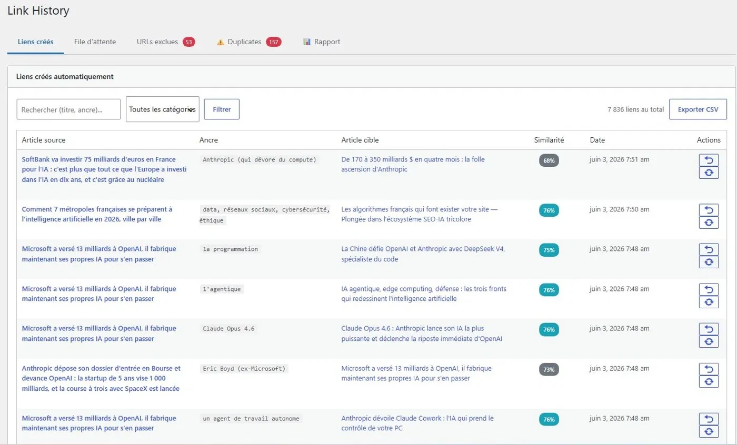Open source article "Comment 7 métropoles françaises"
The height and width of the screenshot is (445, 737).
tap(97, 214)
